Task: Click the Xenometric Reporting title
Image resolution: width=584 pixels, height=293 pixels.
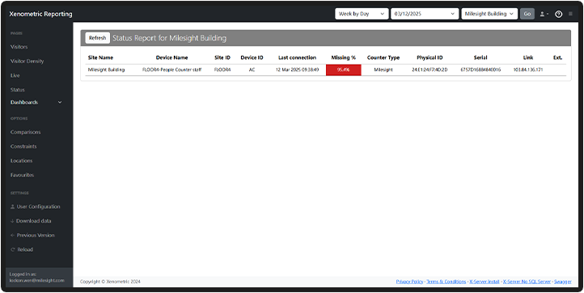Action: click(40, 15)
